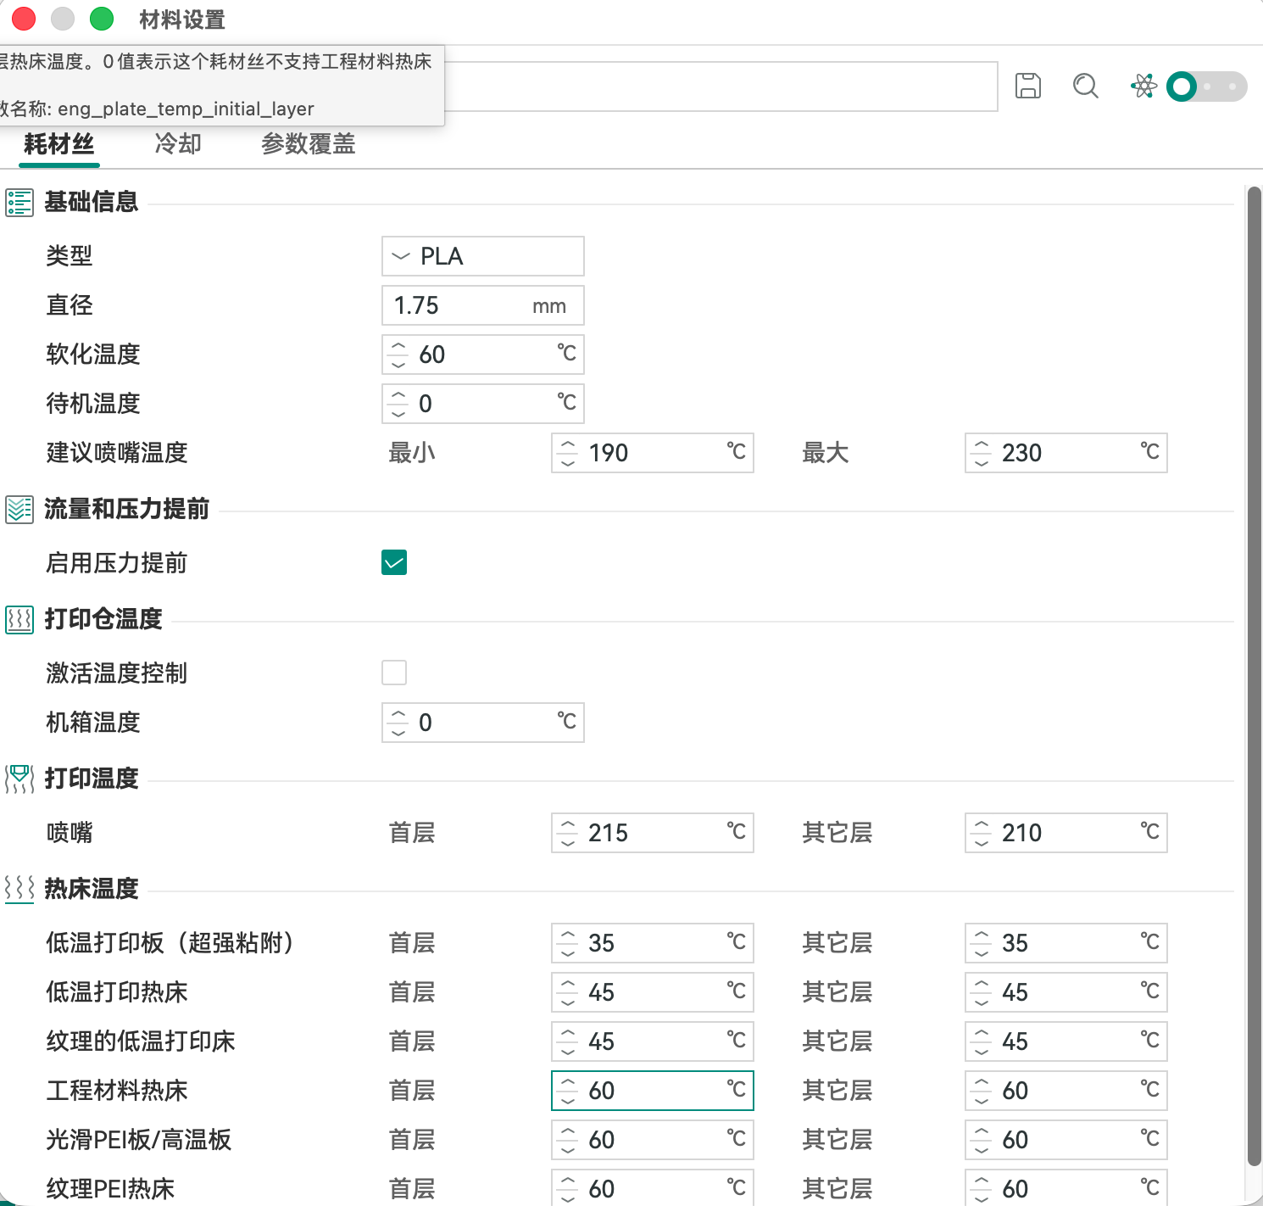Click 低温打印板（超强粘附）其它层 35 field
The image size is (1263, 1206).
pyautogui.click(x=1066, y=943)
